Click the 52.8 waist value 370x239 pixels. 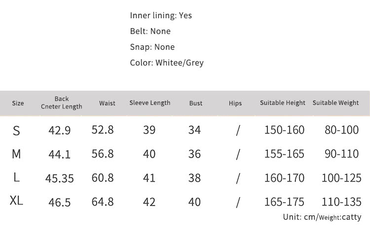[103, 130]
